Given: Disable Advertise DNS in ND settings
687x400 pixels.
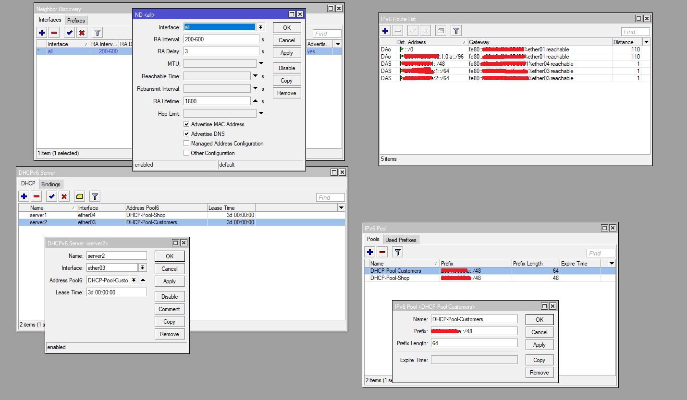Looking at the screenshot, I should (186, 133).
